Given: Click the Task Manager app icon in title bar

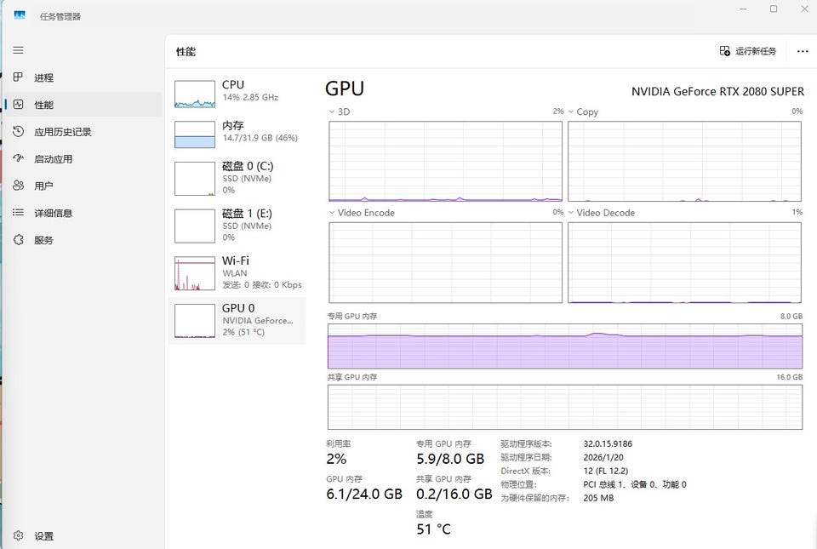Looking at the screenshot, I should tap(20, 15).
